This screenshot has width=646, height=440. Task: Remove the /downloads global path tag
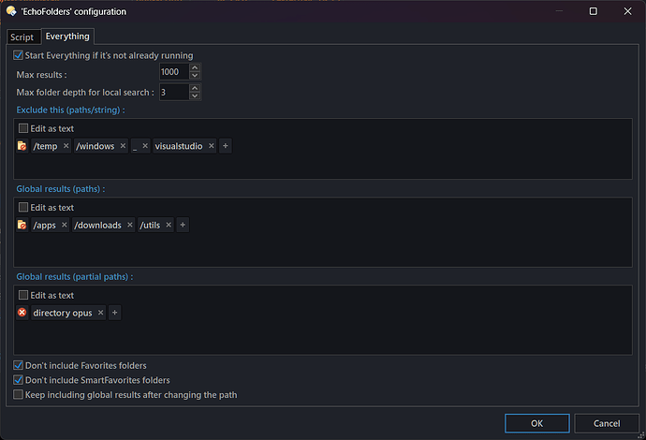pyautogui.click(x=129, y=225)
